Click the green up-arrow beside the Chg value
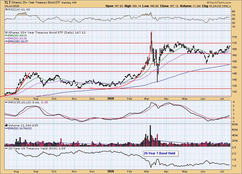 point(230,6)
